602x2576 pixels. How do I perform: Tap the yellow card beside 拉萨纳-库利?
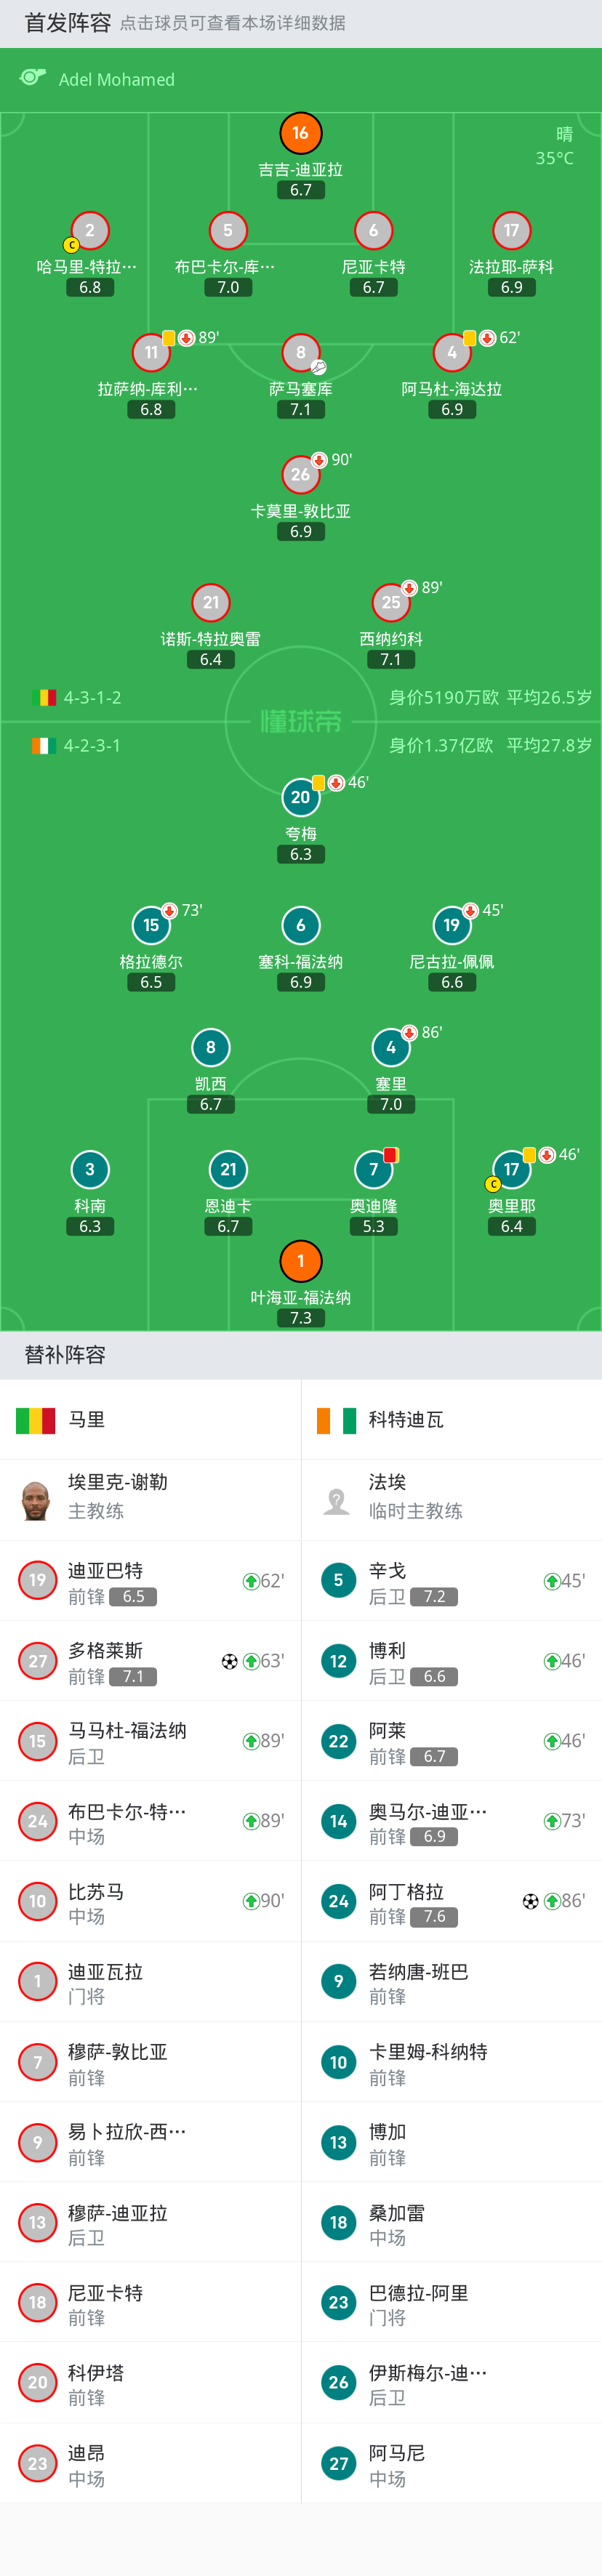169,338
